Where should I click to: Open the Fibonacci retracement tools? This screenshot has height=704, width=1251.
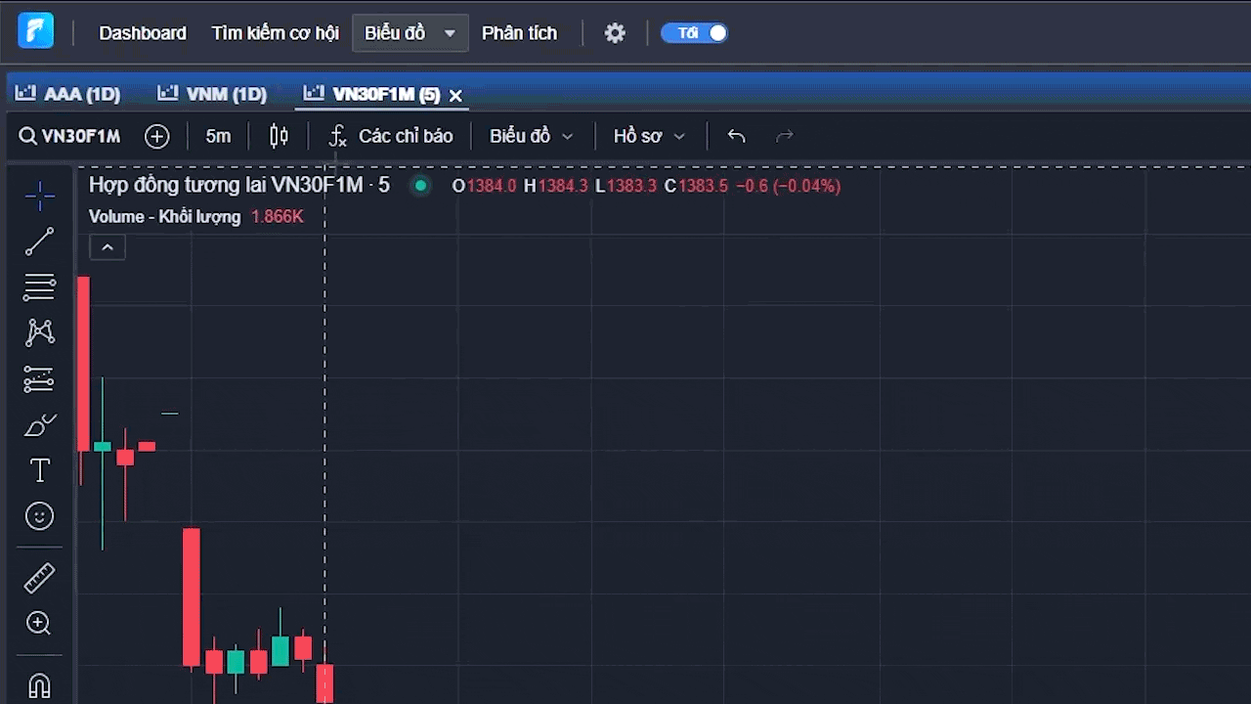[x=39, y=287]
